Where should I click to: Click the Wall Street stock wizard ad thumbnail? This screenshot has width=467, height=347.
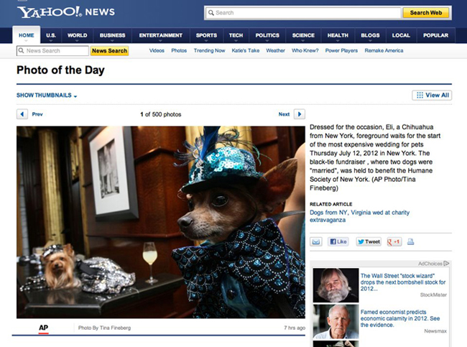[336, 285]
